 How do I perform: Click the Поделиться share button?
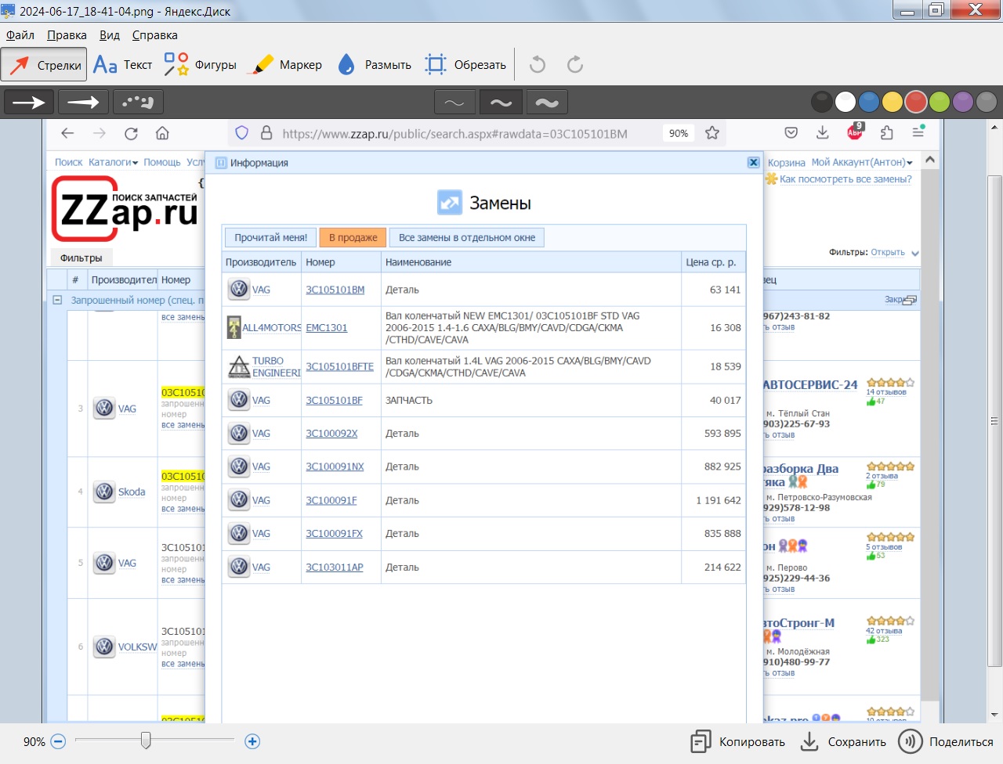946,742
